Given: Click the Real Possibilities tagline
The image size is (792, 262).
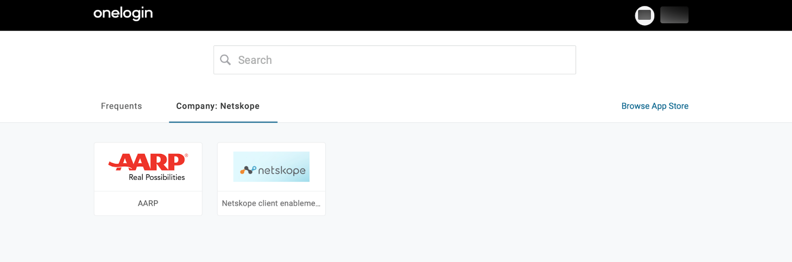Looking at the screenshot, I should [x=157, y=177].
